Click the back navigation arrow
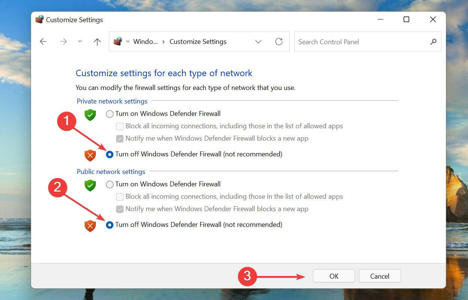The image size is (468, 300). [43, 42]
